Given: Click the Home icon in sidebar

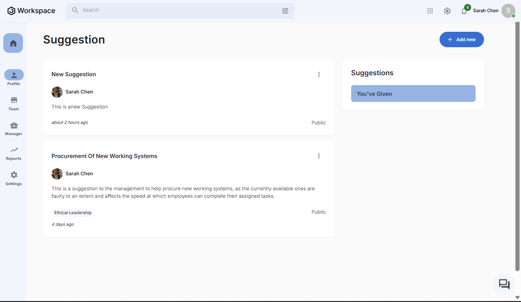Looking at the screenshot, I should [x=13, y=43].
